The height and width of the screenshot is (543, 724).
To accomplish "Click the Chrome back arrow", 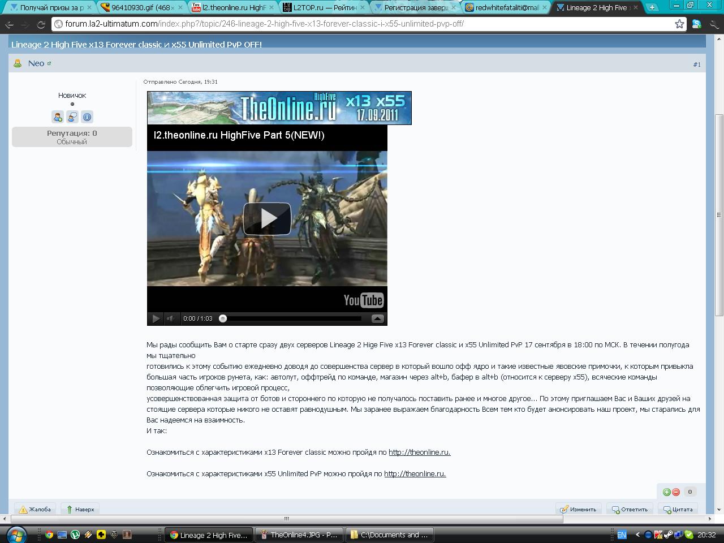I will (x=10, y=24).
